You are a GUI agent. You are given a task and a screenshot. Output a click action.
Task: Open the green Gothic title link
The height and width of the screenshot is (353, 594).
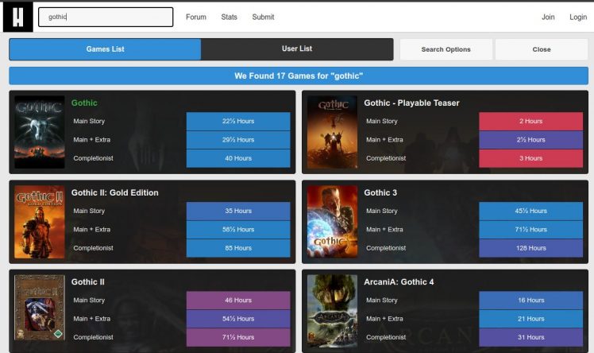coord(84,103)
